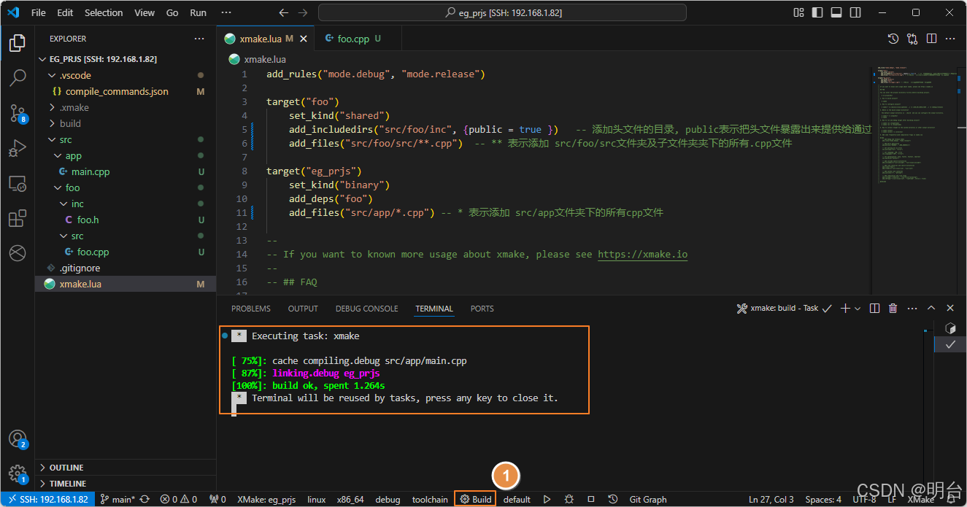The image size is (967, 507).
Task: Collapse the src root folder
Action: tap(52, 139)
